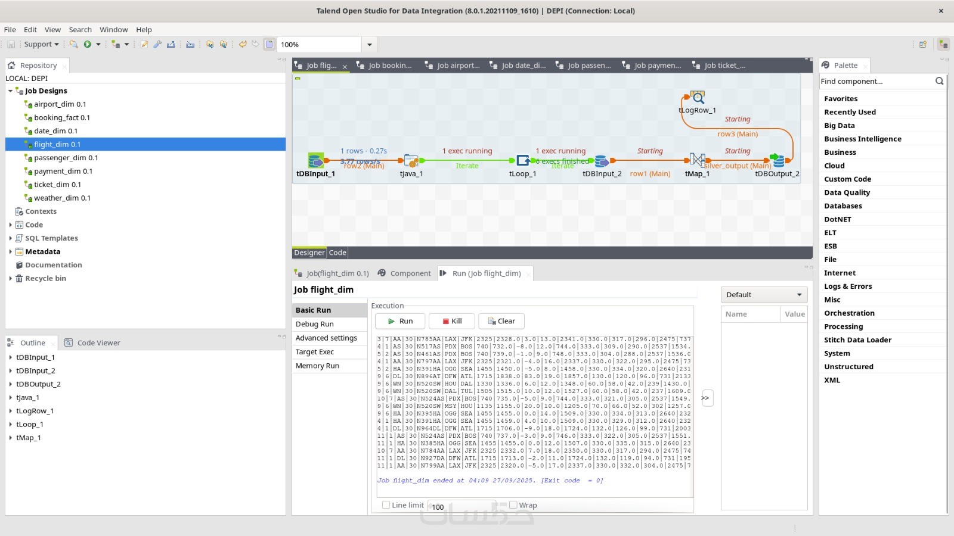Click the Undo arrow in the toolbar
The width and height of the screenshot is (954, 536).
pyautogui.click(x=243, y=44)
